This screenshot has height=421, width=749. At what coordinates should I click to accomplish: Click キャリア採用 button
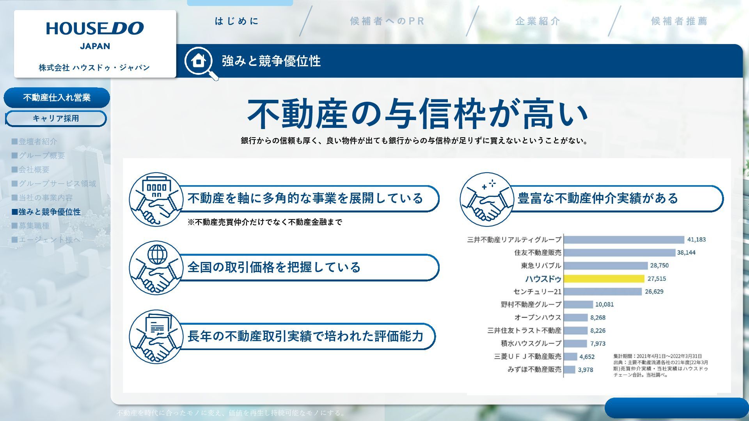coord(56,119)
